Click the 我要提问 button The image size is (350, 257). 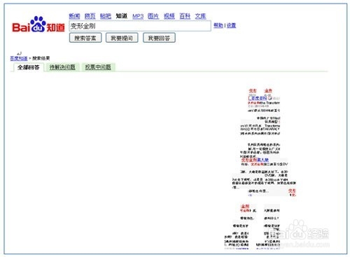point(122,38)
